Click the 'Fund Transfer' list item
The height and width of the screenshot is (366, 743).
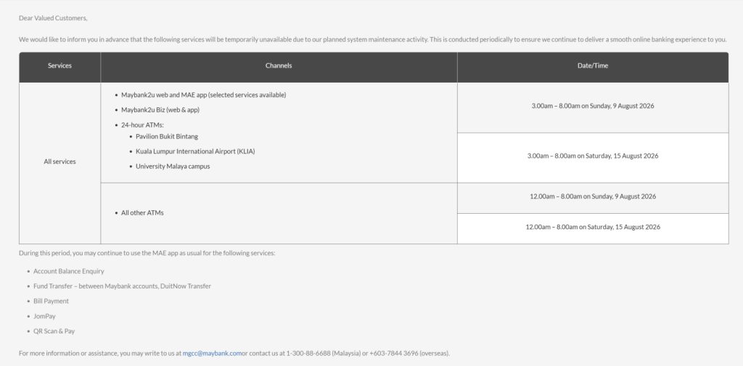(122, 286)
